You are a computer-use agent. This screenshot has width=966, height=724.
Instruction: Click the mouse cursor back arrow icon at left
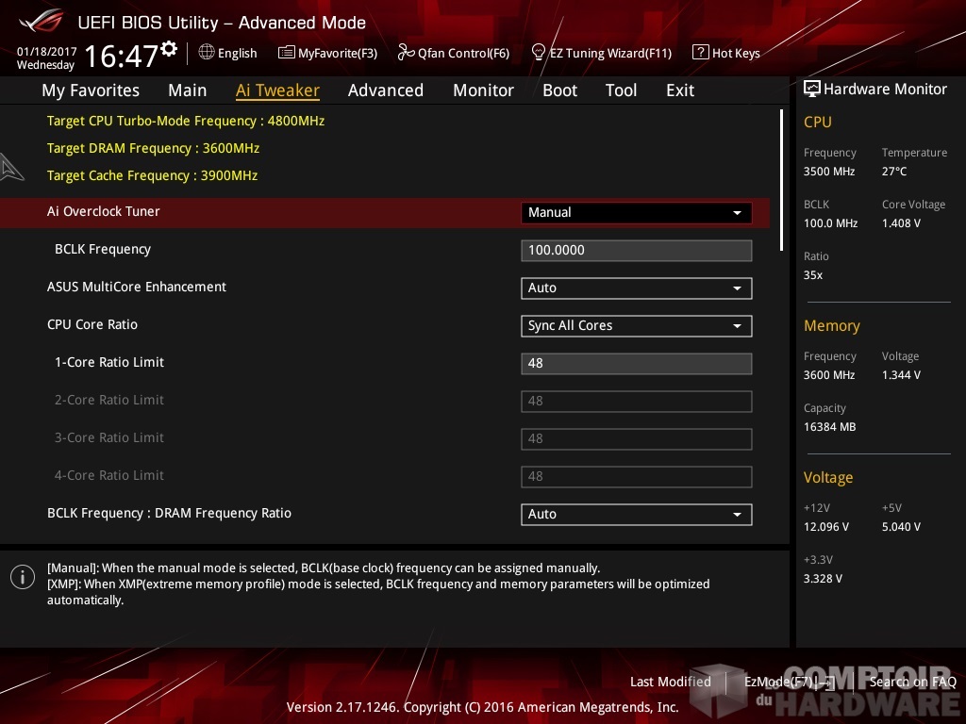12,167
